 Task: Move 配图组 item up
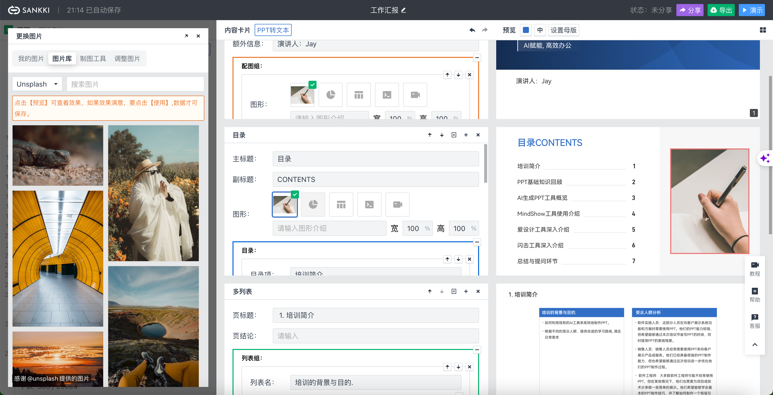tap(447, 75)
